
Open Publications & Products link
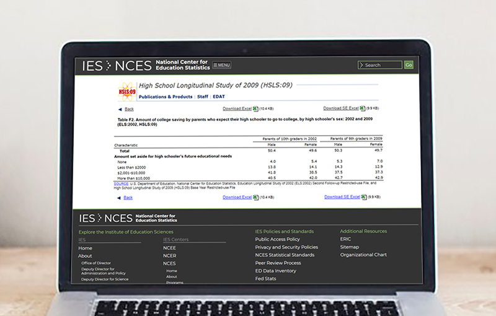point(166,97)
